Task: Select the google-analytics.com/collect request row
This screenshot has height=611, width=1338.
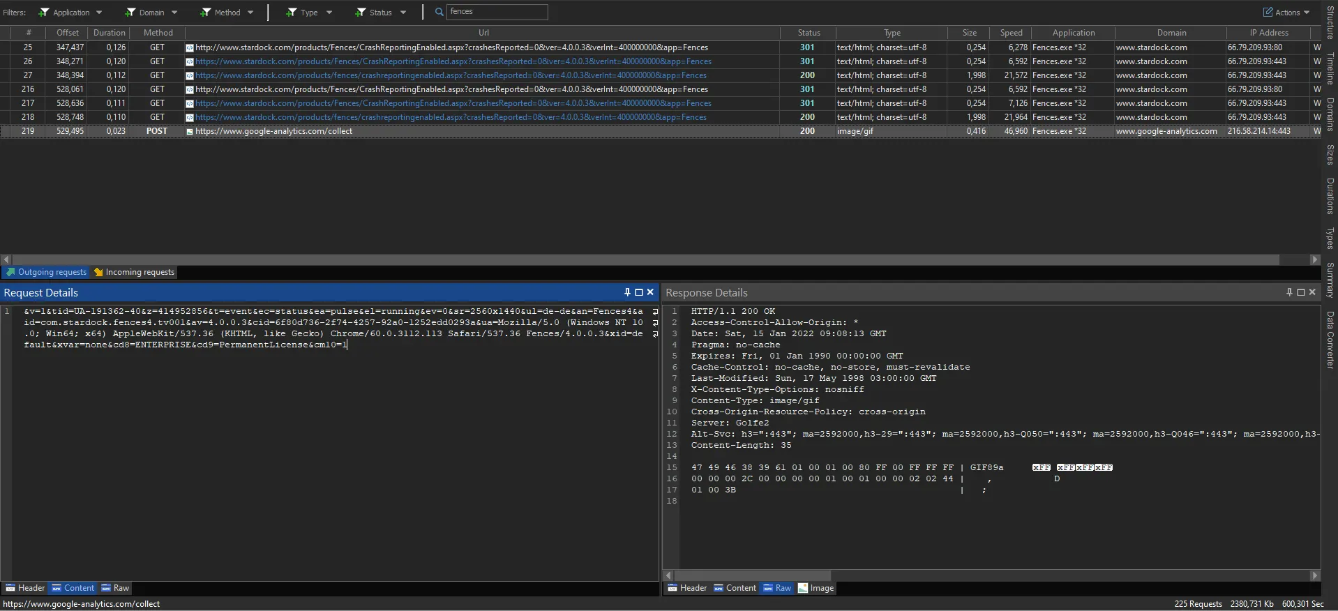Action: (x=273, y=131)
